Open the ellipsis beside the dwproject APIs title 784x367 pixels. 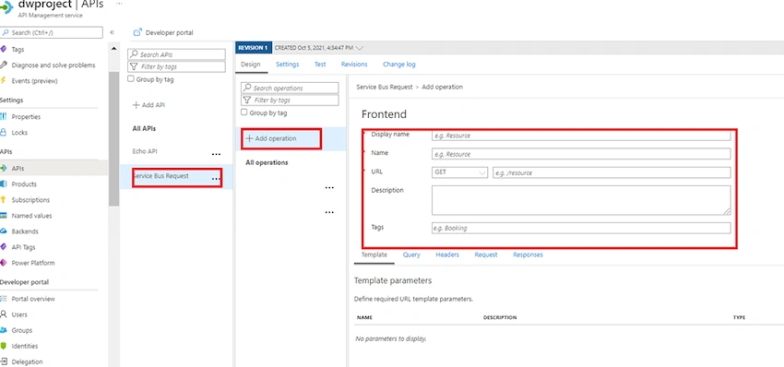118,3
